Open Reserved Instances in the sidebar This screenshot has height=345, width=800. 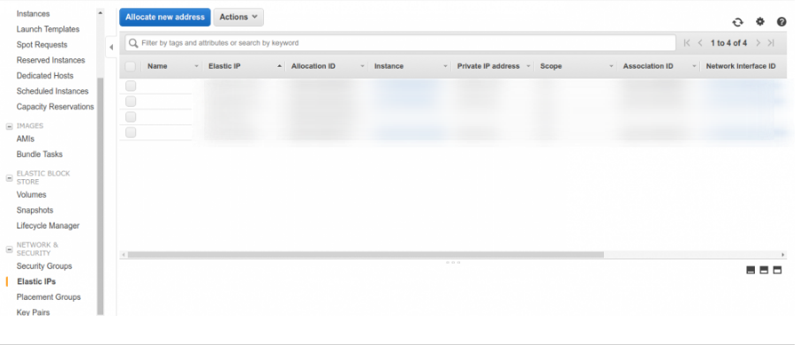point(50,60)
